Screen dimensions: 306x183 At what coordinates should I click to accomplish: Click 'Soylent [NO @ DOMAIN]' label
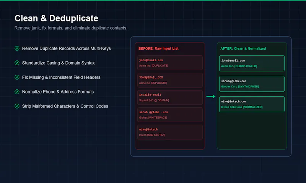click(154, 100)
